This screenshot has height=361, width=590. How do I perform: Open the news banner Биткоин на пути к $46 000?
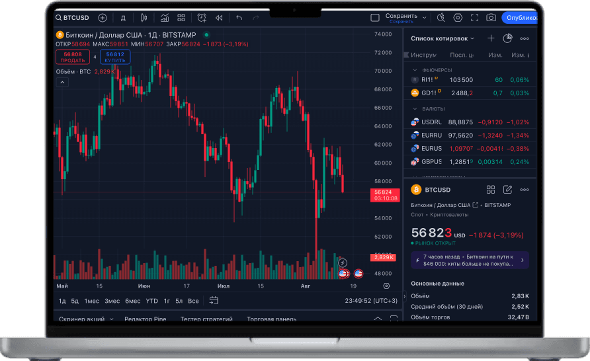[x=470, y=261]
